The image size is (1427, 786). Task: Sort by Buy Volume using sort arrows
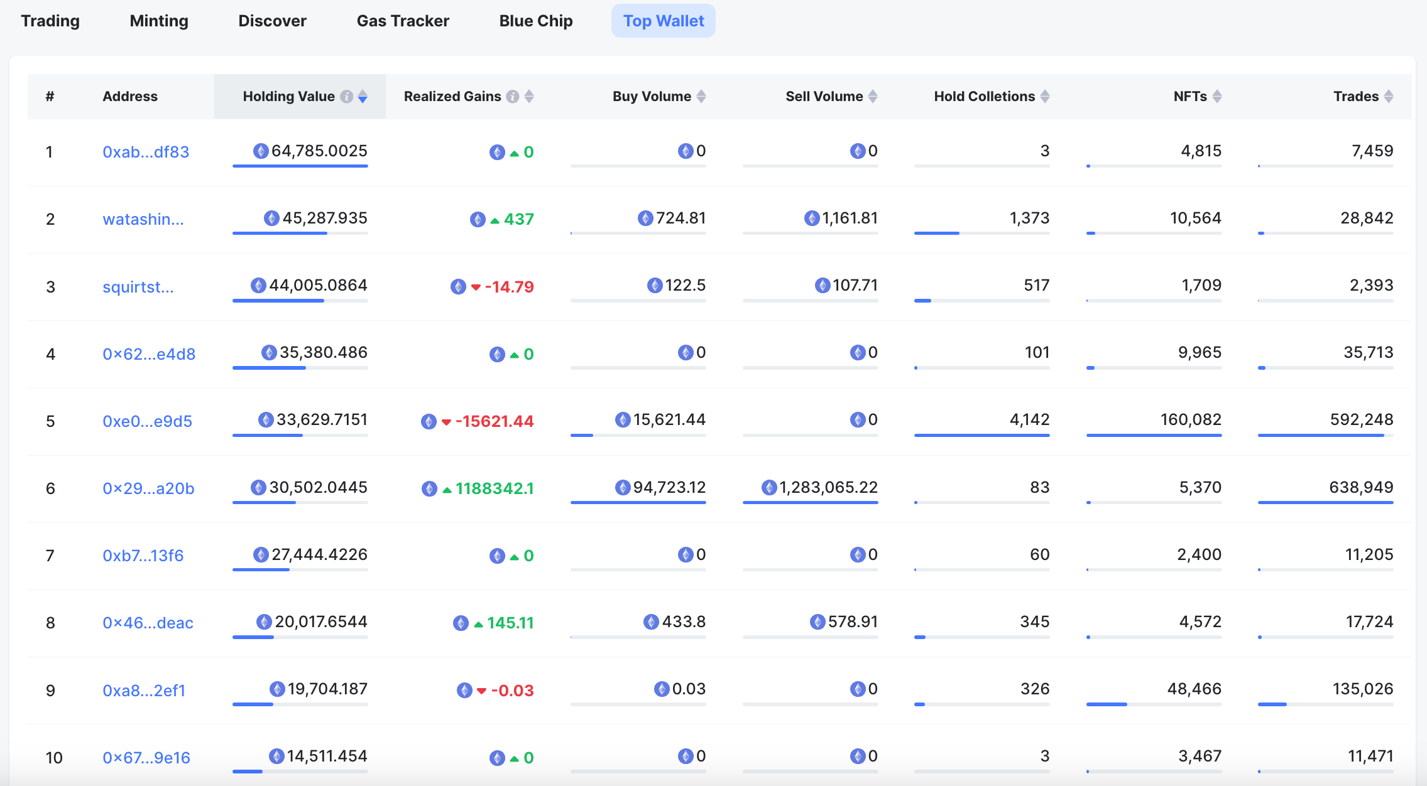tap(701, 97)
